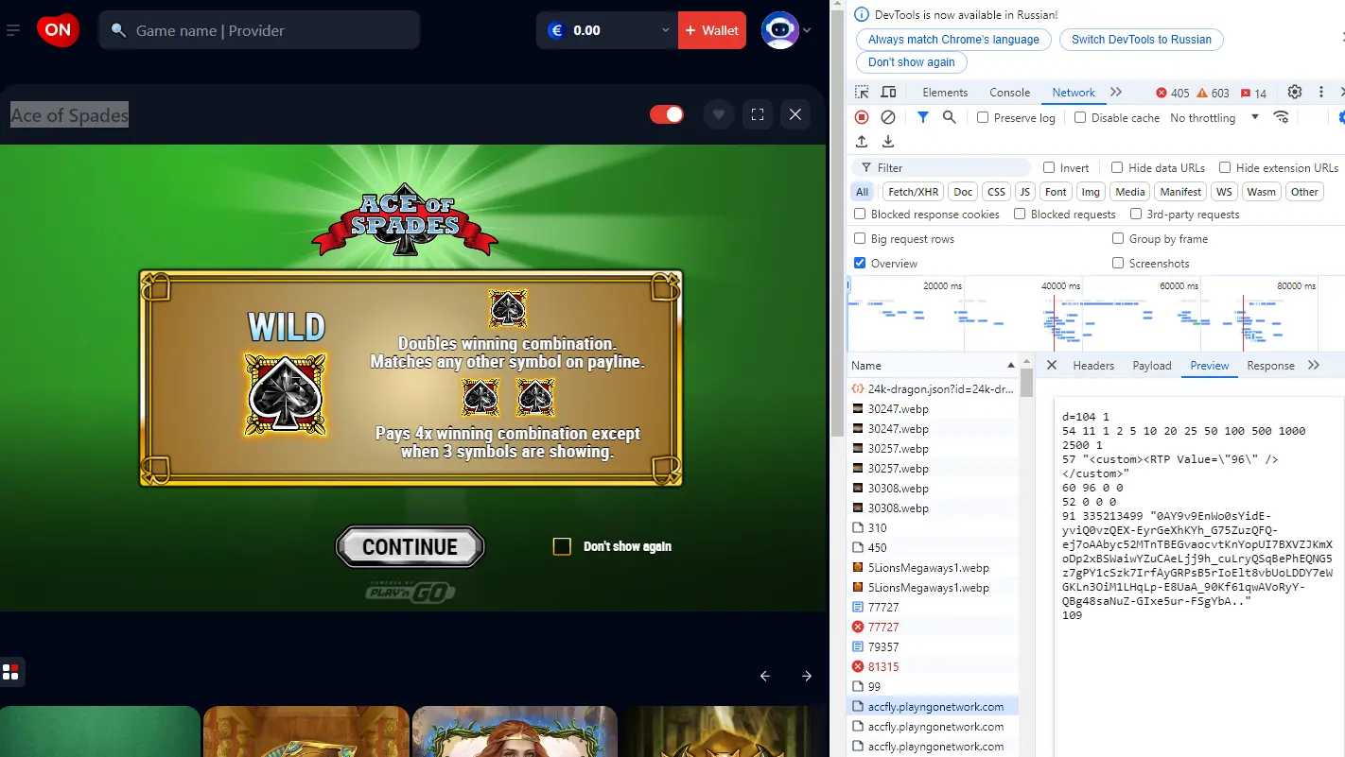This screenshot has height=757, width=1345.
Task: Stop recording network log
Action: point(862,117)
